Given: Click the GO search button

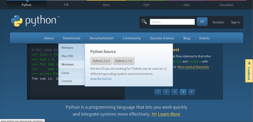Looking at the screenshot, I should pyautogui.click(x=202, y=22).
